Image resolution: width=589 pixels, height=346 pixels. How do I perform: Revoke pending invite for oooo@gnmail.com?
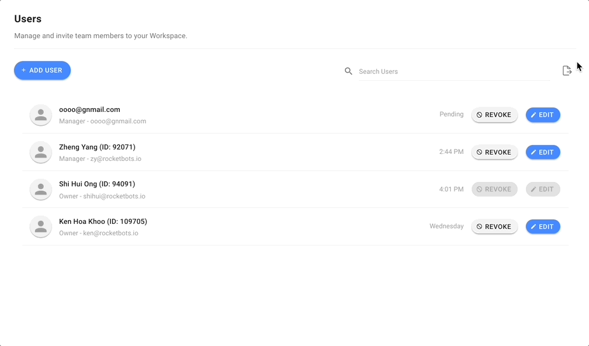(x=495, y=114)
